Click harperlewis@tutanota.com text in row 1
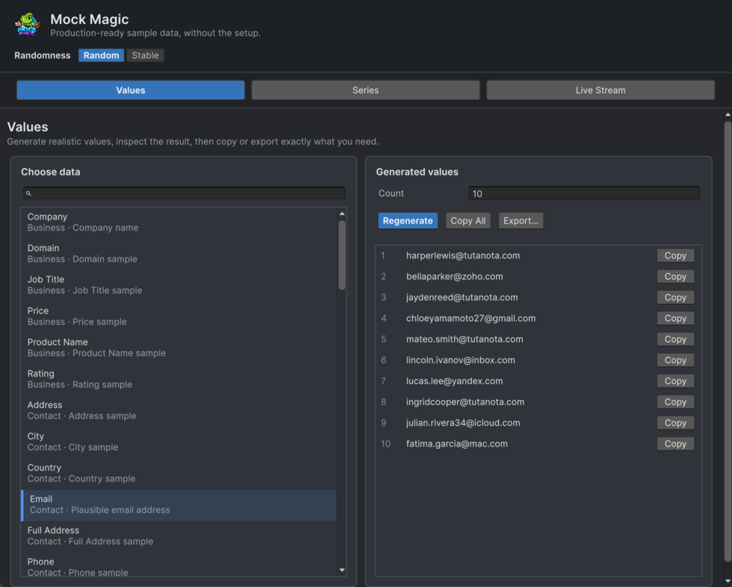Image resolution: width=732 pixels, height=587 pixels. pyautogui.click(x=462, y=255)
